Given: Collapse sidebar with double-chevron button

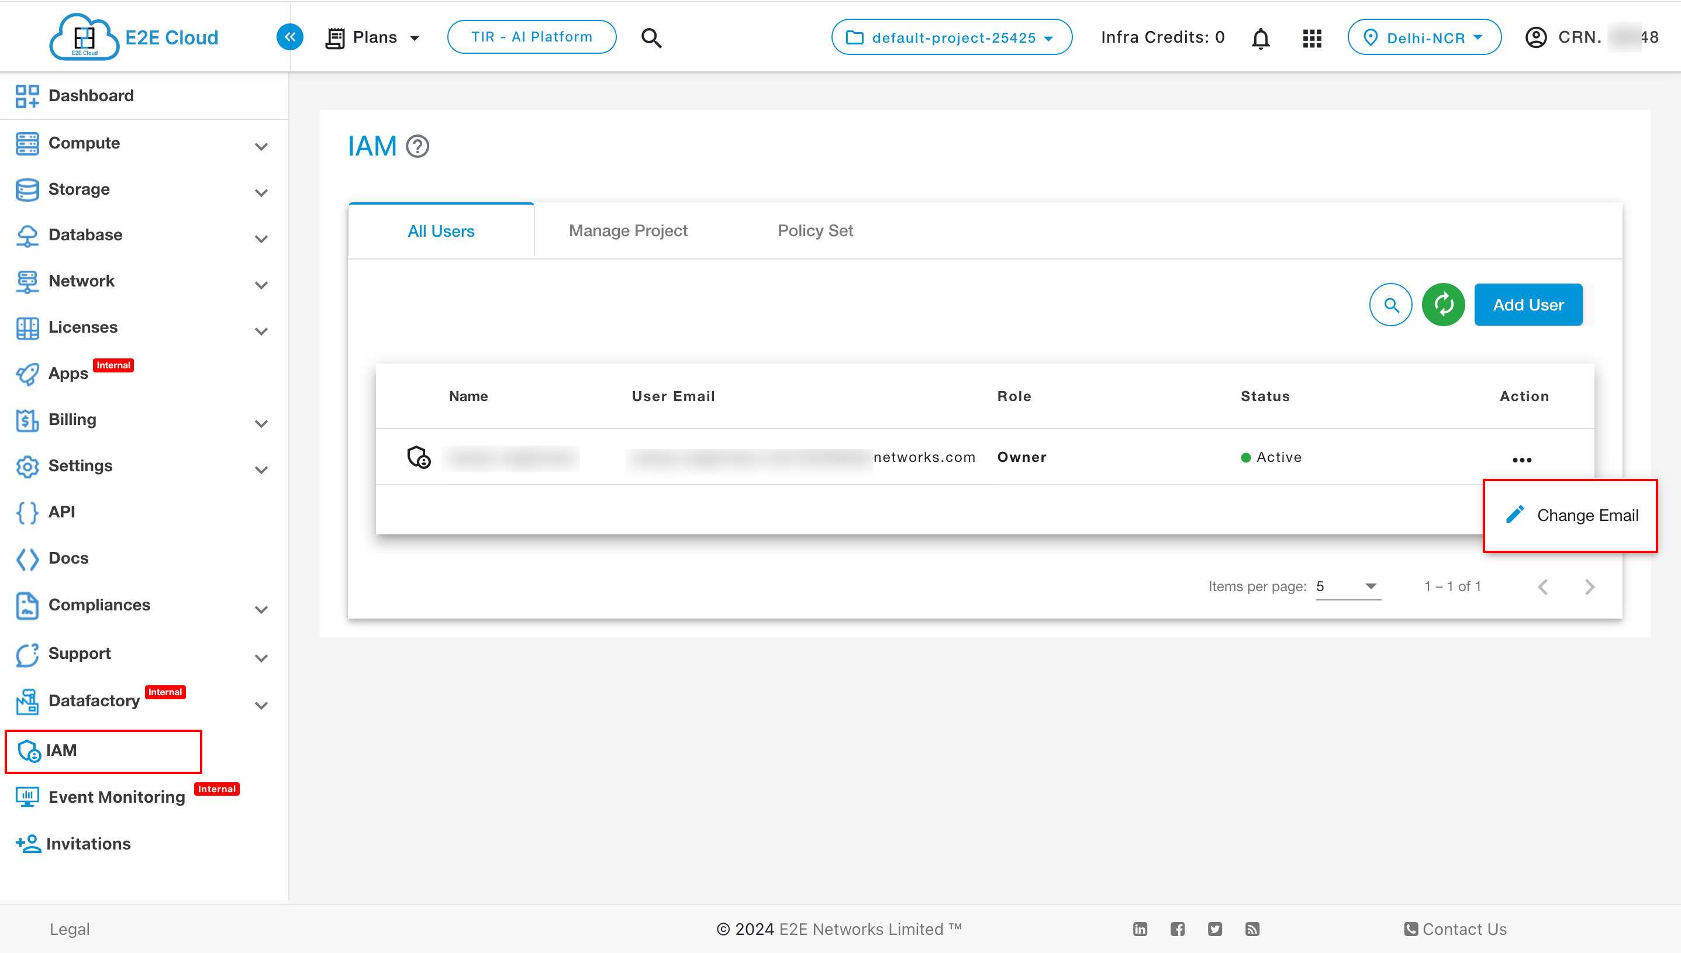Looking at the screenshot, I should click(x=290, y=37).
